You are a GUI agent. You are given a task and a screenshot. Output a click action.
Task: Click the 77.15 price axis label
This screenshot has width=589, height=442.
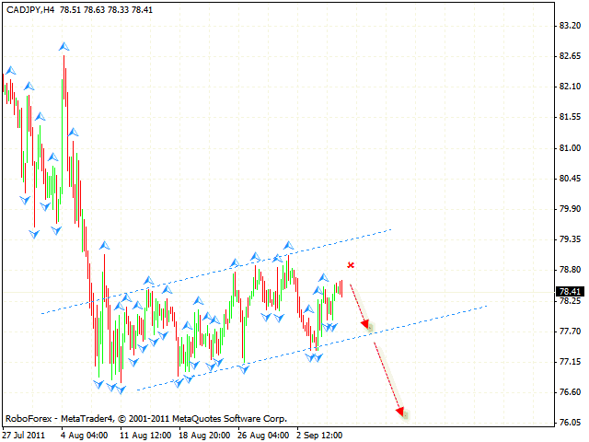click(x=570, y=362)
